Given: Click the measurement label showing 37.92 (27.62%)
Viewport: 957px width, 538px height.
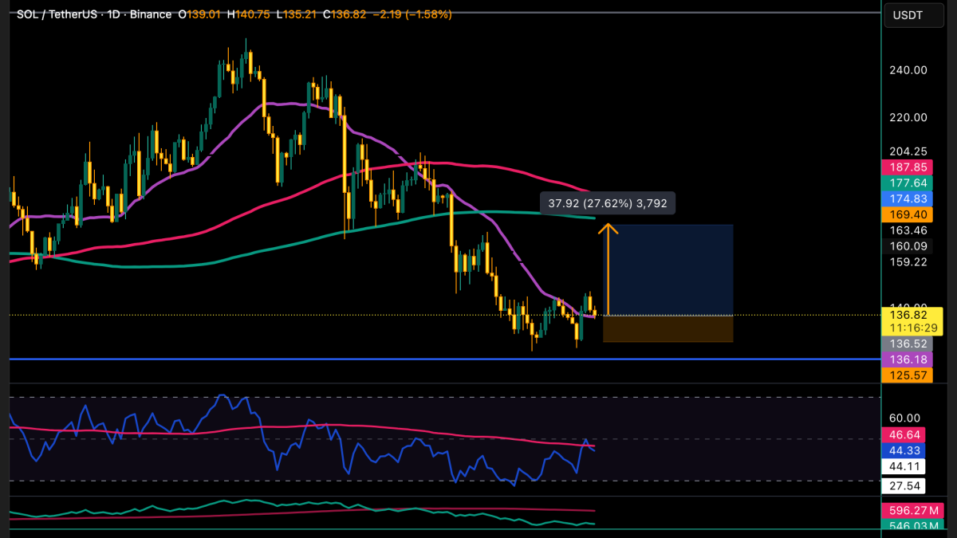Looking at the screenshot, I should pos(607,202).
